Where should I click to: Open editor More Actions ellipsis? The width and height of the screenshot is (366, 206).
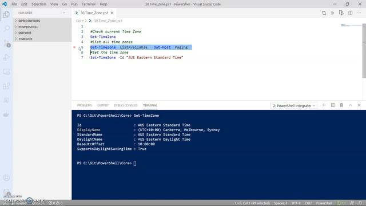coord(359,13)
